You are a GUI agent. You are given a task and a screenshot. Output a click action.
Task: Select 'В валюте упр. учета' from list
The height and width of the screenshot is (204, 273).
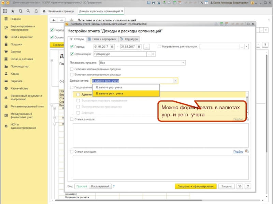(x=109, y=87)
